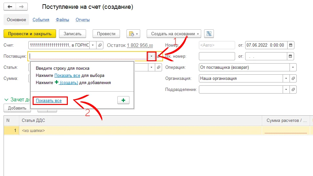Image resolution: width=313 pixels, height=176 pixels.
Task: Click the Показать все link at bottom
Action: point(49,101)
